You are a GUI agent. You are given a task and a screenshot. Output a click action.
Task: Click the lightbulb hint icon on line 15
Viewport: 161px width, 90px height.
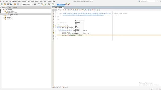[x=54, y=34]
